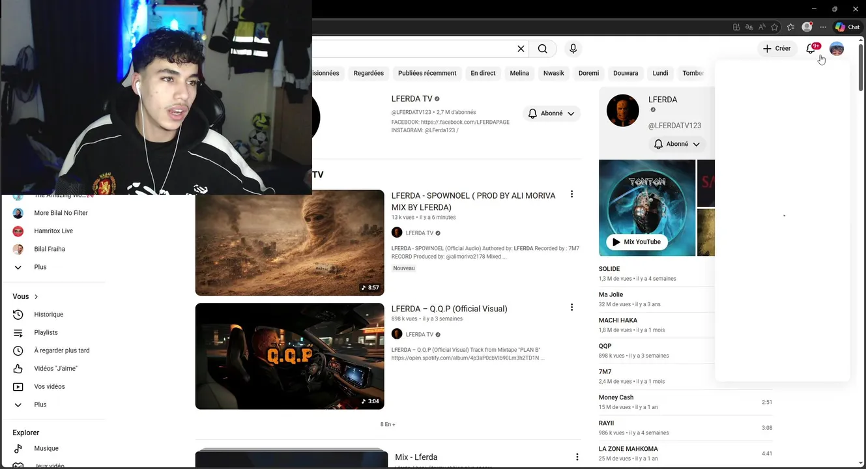Screen dimensions: 866x469
Task: Open Edge settings and more ellipsis
Action: click(x=823, y=27)
